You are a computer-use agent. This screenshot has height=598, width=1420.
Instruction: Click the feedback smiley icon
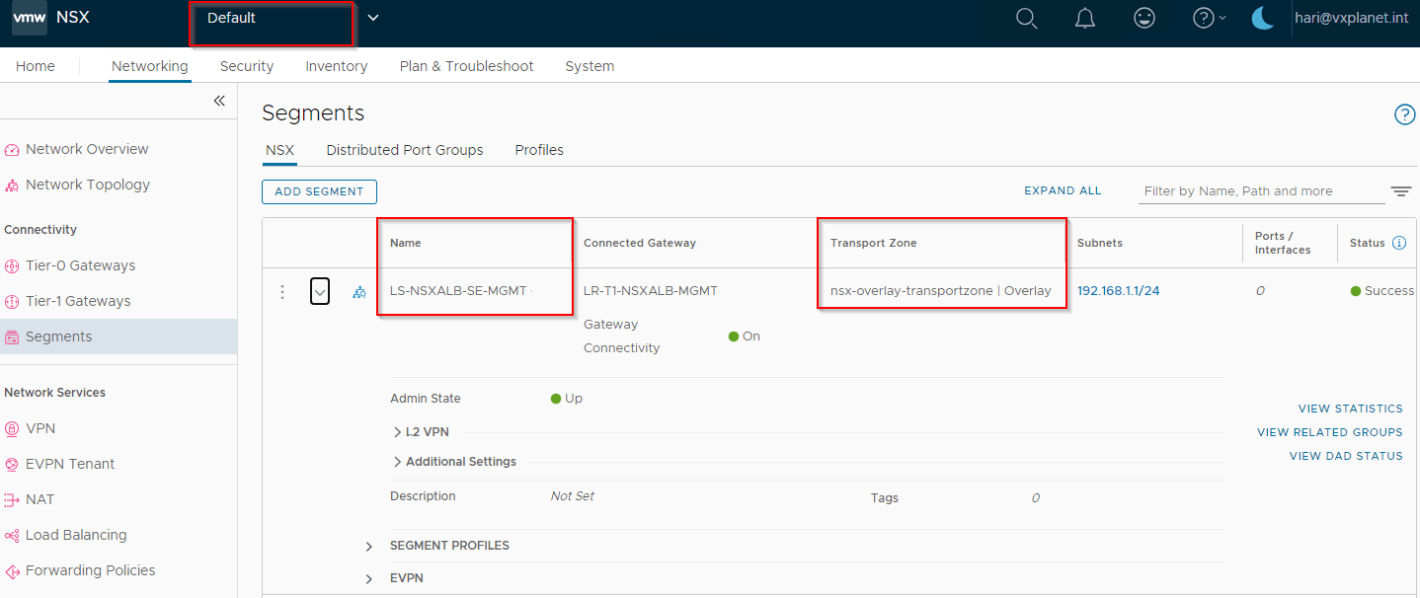point(1144,18)
